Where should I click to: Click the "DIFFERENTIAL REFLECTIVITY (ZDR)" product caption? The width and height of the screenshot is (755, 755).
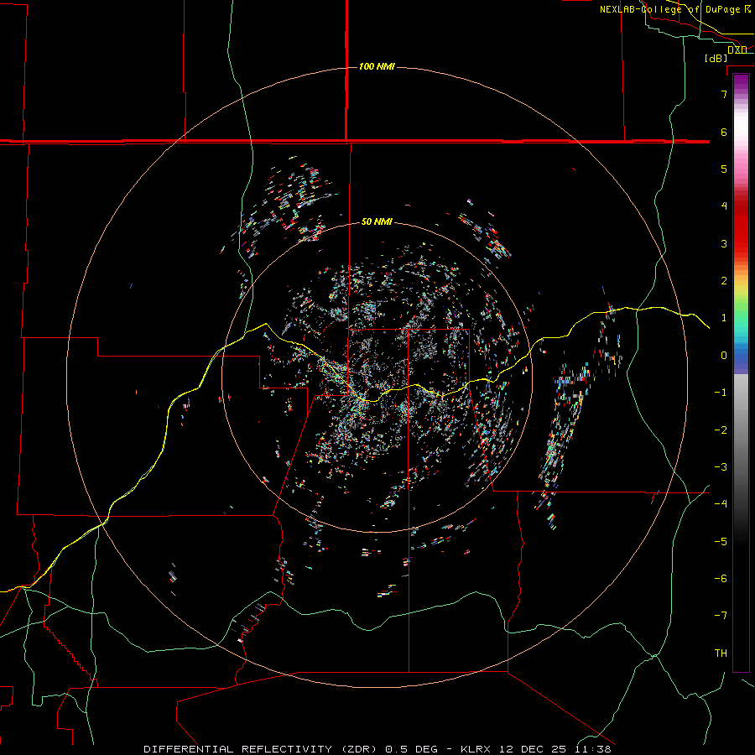coord(262,749)
